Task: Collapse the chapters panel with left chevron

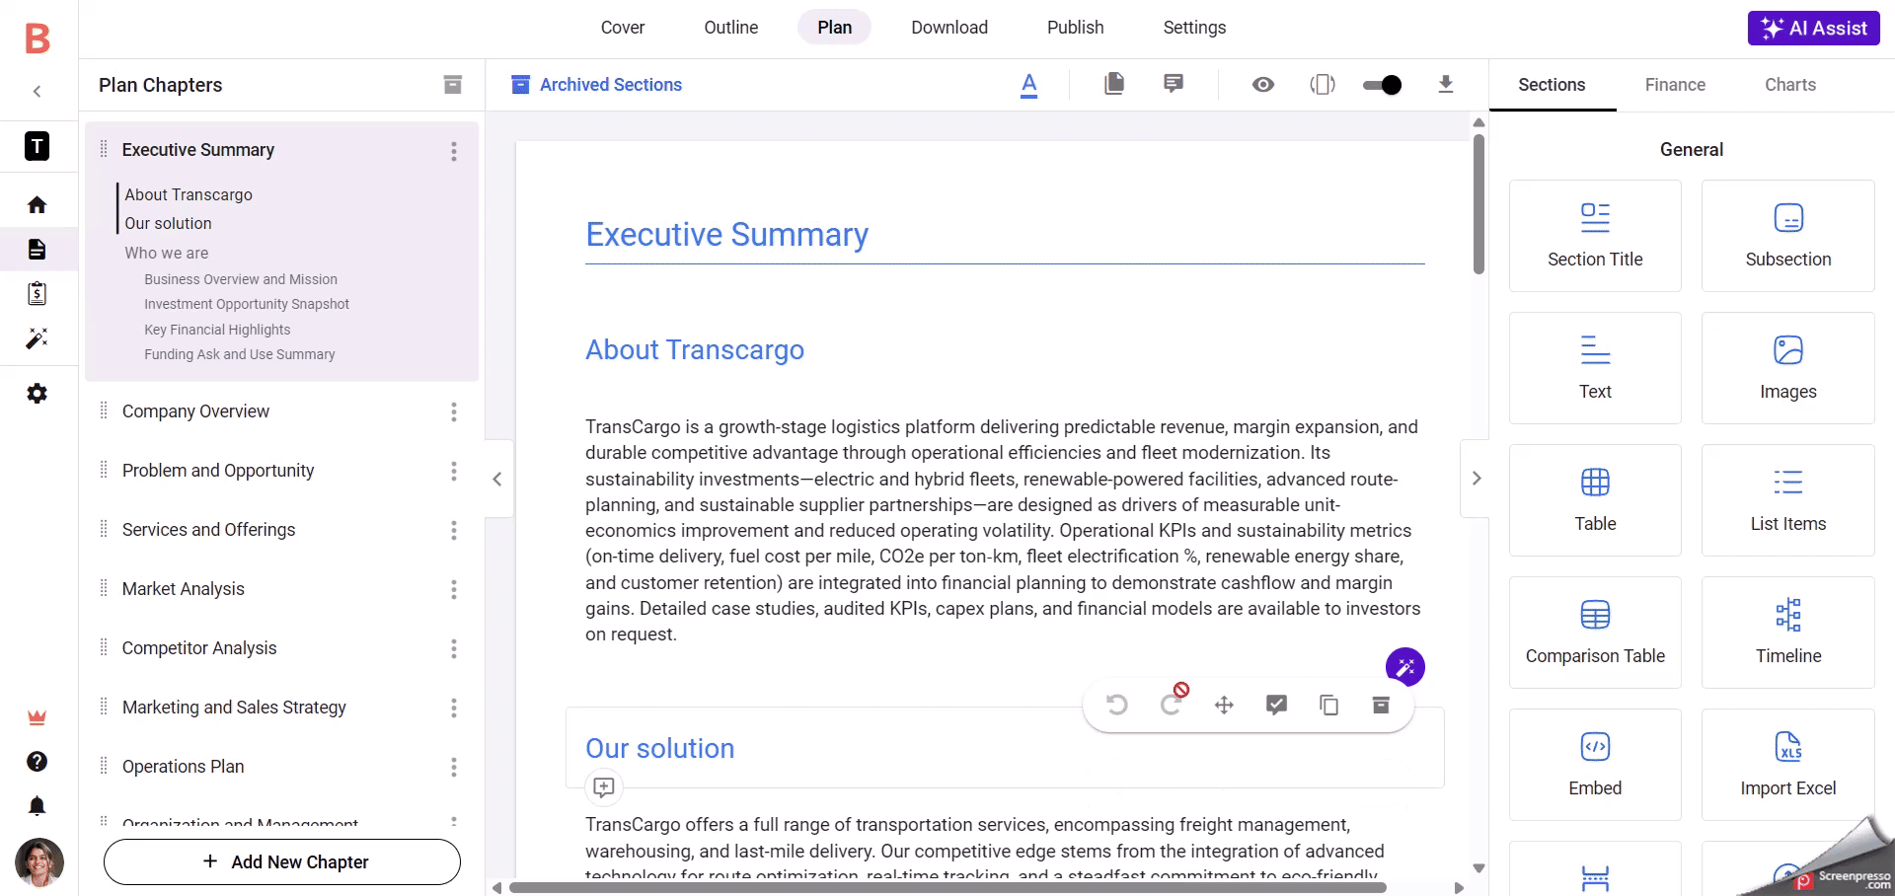Action: [497, 480]
